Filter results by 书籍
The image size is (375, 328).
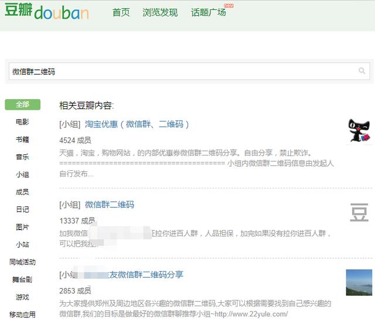22,139
